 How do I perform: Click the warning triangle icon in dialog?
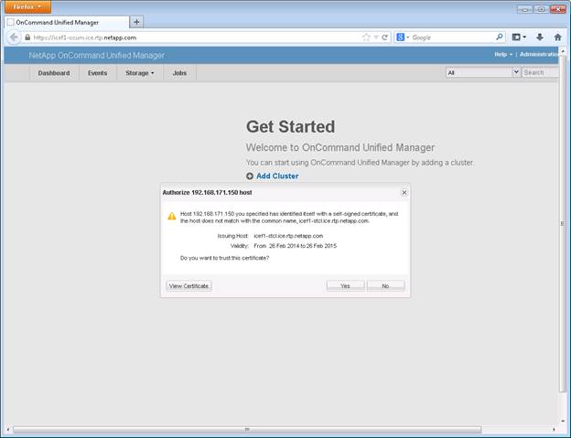(171, 216)
